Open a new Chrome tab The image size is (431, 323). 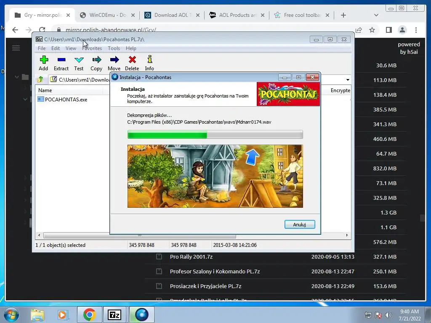click(343, 15)
